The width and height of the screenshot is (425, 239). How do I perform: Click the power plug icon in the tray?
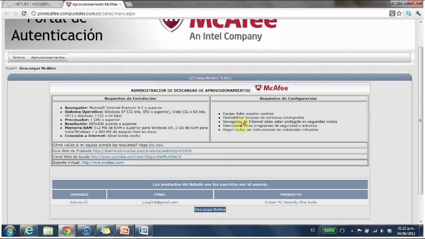[x=342, y=231]
